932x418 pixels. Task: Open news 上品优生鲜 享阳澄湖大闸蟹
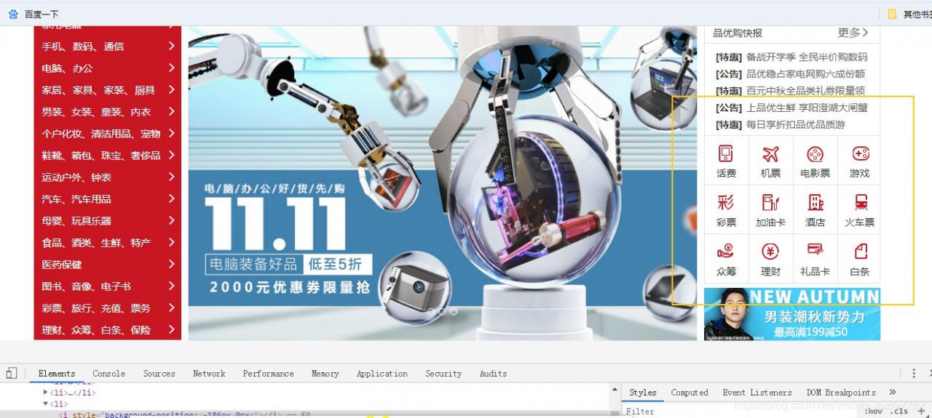[x=807, y=108]
